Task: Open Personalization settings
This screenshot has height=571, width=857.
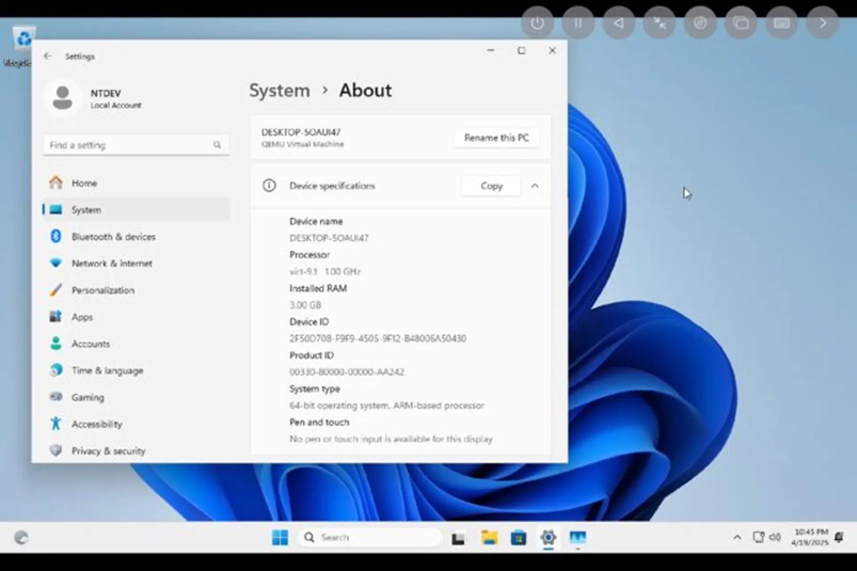Action: point(103,290)
